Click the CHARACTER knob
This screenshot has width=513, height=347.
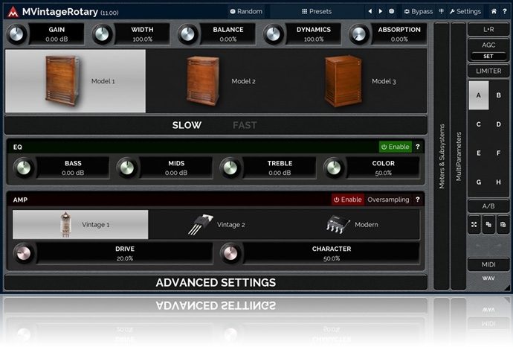(x=230, y=253)
